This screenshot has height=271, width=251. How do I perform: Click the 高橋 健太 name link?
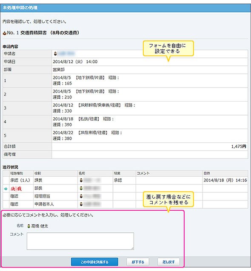pos(40,226)
